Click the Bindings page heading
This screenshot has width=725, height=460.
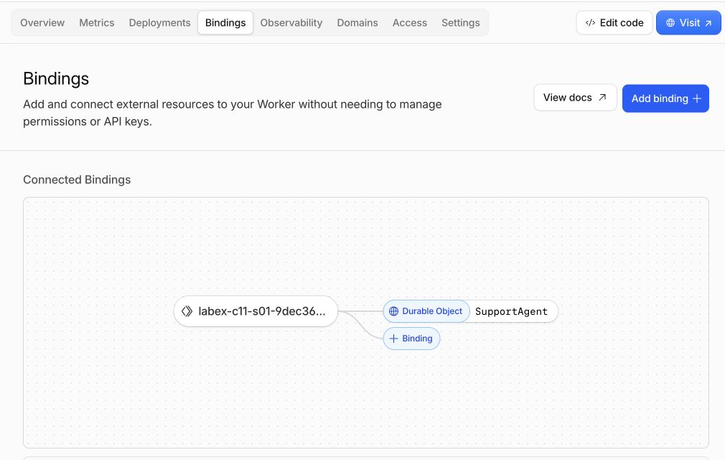coord(56,78)
